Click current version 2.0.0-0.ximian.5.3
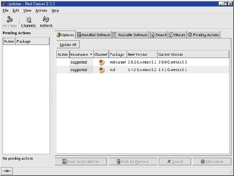The height and width of the screenshot is (176, 234). 173,62
